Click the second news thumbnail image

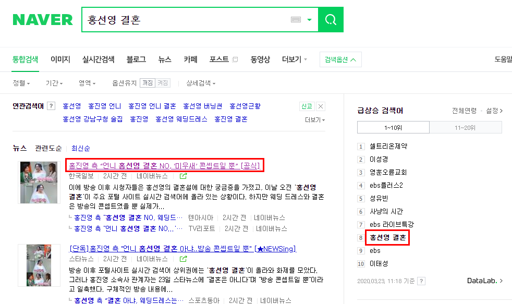39,265
